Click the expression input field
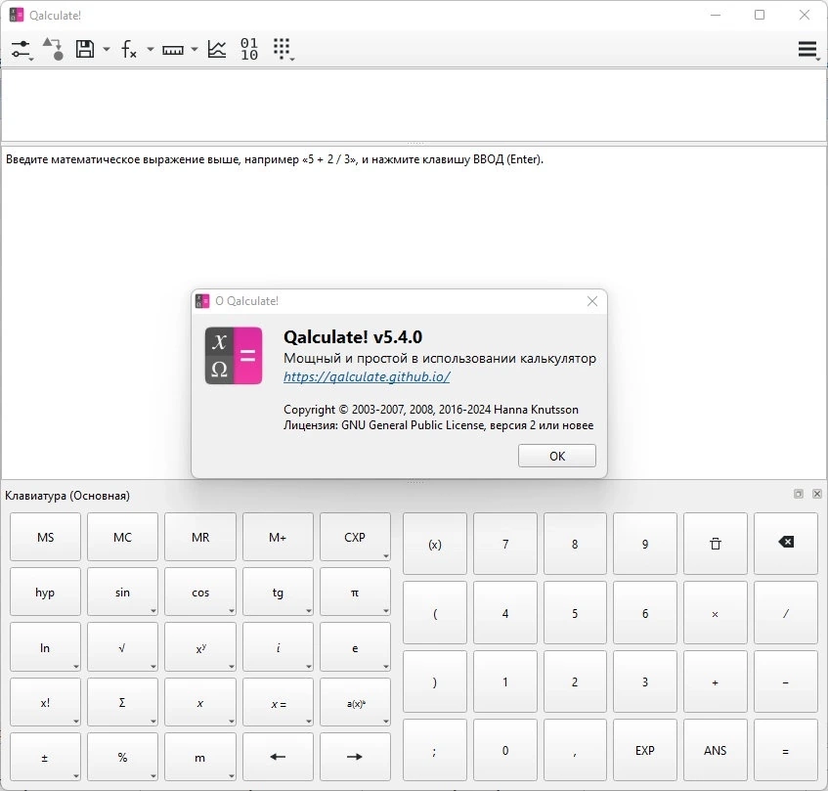This screenshot has width=828, height=791. (414, 105)
